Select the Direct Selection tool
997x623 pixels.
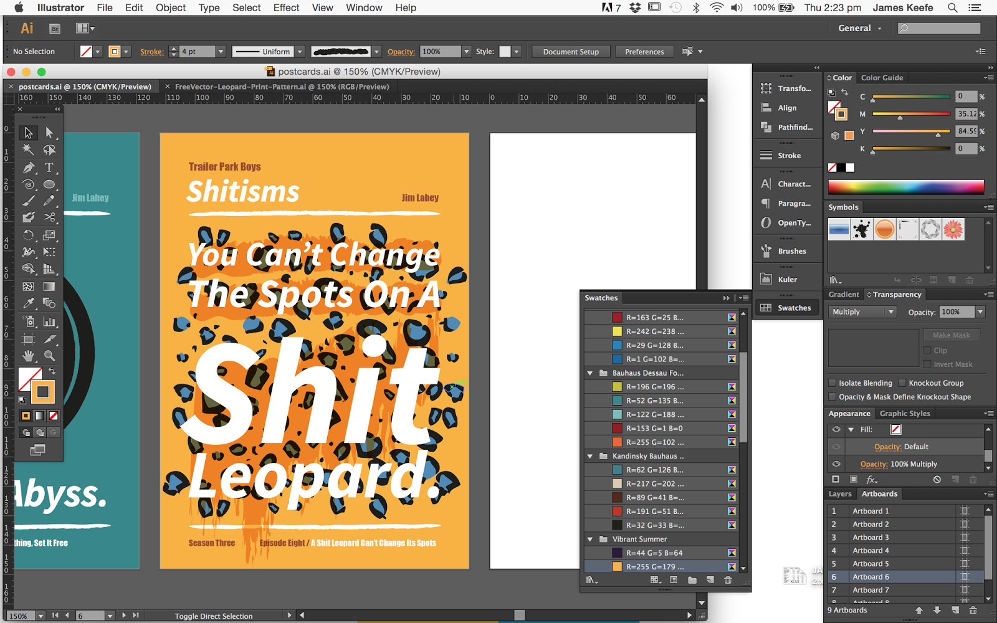49,133
